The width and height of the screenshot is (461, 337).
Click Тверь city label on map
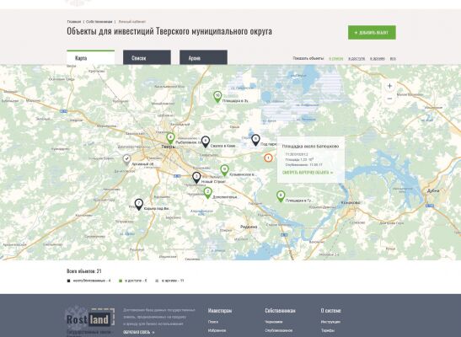click(x=169, y=147)
